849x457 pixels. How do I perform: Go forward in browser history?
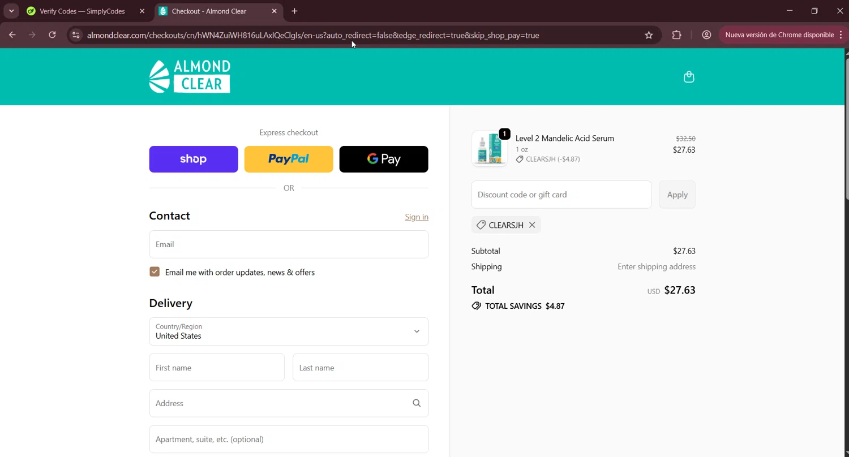click(32, 35)
